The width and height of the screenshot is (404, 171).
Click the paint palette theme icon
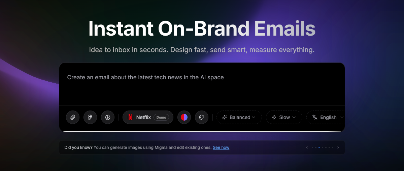click(x=202, y=117)
